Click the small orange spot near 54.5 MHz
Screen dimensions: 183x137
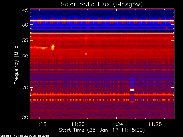click(x=86, y=39)
